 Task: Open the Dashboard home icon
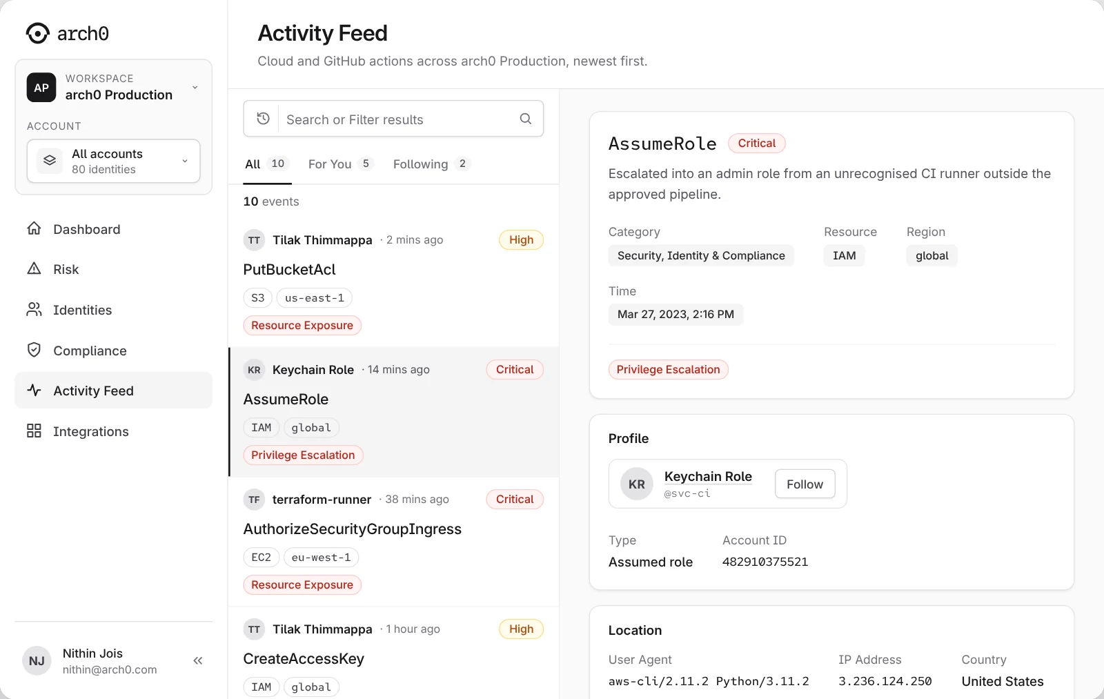pyautogui.click(x=34, y=228)
